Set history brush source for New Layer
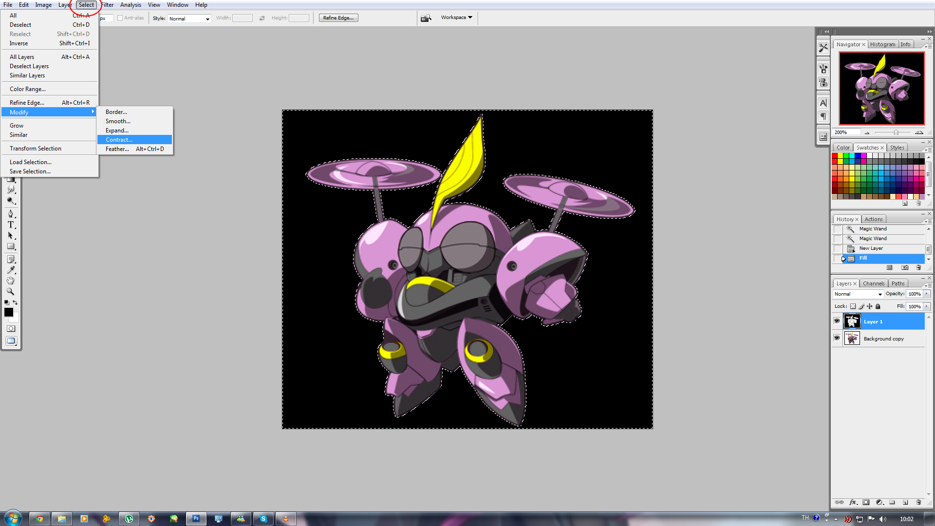 [838, 249]
